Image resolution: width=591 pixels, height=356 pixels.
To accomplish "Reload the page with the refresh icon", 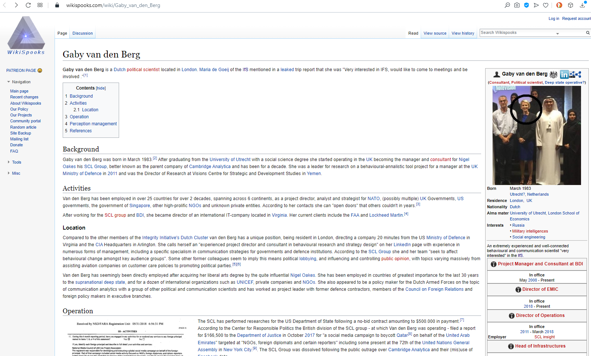I will click(28, 5).
